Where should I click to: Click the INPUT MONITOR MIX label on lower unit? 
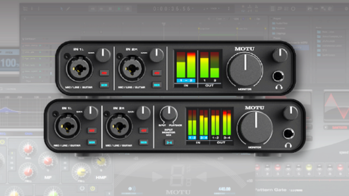coord(168,132)
